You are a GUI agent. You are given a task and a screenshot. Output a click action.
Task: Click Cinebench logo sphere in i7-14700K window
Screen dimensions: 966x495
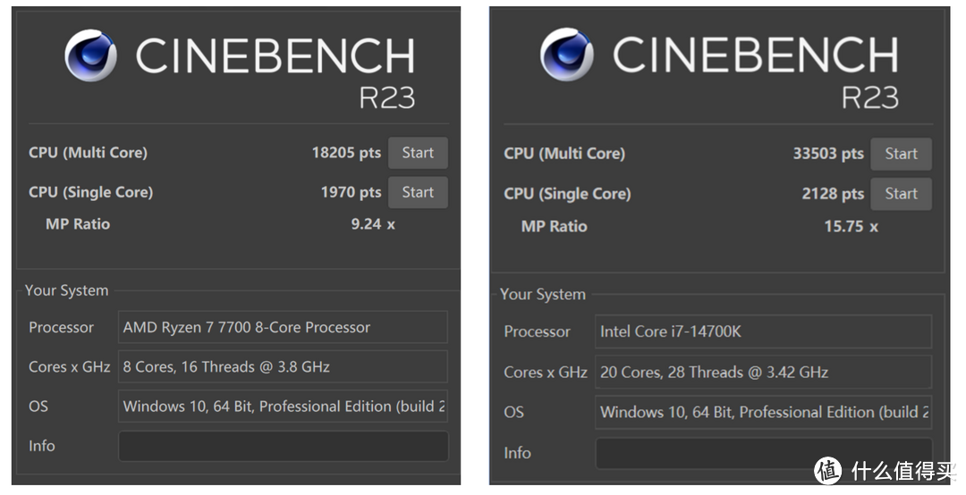[x=567, y=55]
